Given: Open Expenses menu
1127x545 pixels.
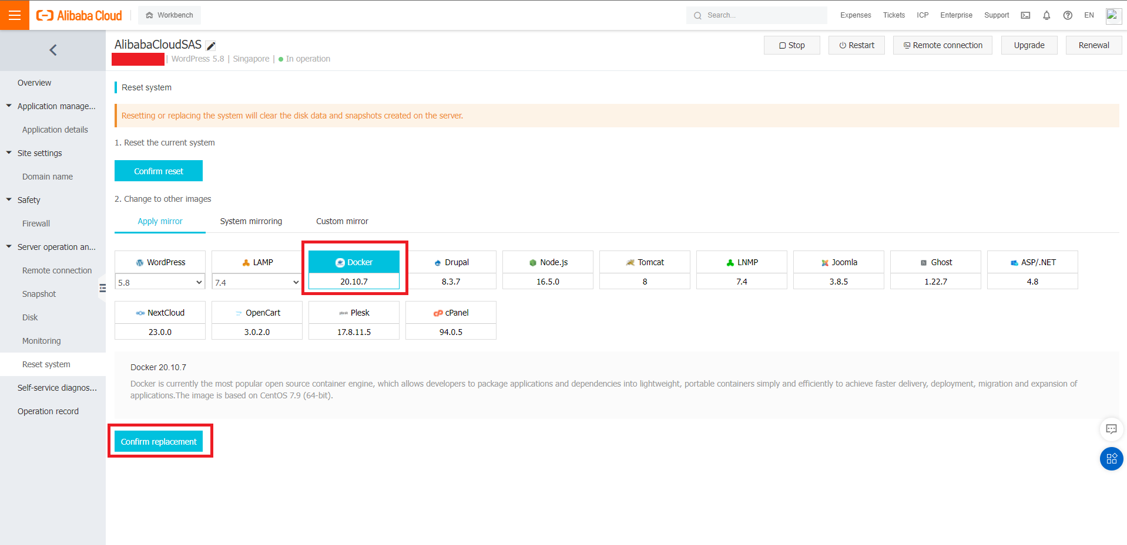Looking at the screenshot, I should pos(856,15).
